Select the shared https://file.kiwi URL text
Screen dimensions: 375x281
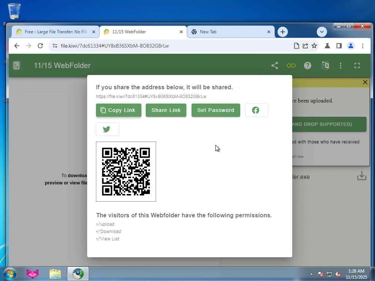(151, 97)
